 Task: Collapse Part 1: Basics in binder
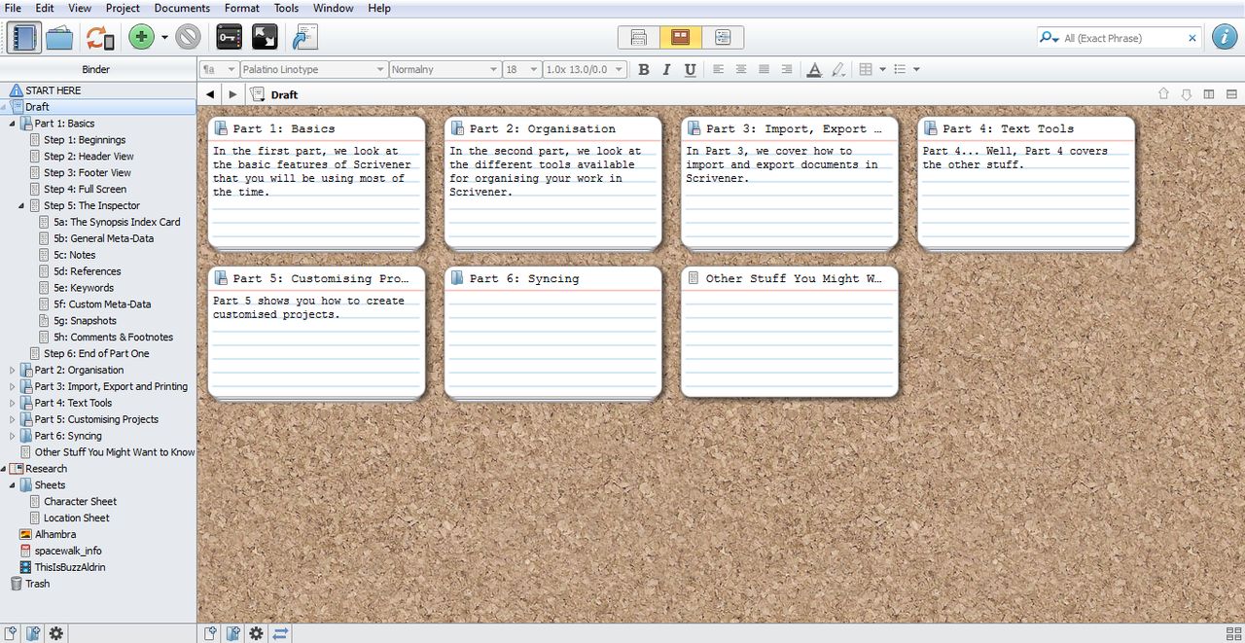pyautogui.click(x=13, y=124)
